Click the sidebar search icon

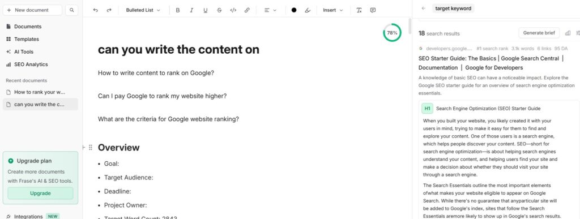[71, 10]
